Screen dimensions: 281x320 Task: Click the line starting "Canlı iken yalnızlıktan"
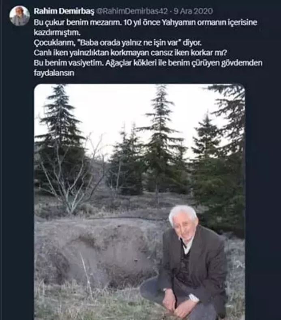coord(131,53)
